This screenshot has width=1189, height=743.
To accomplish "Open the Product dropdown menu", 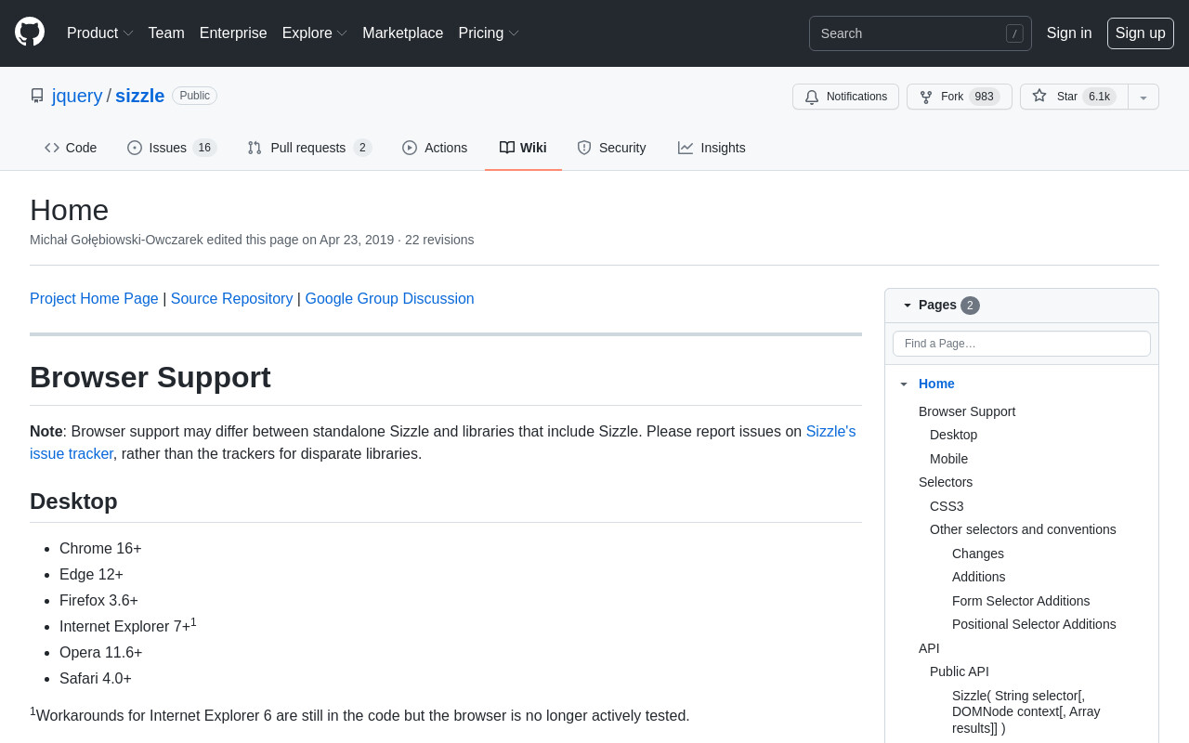I will pyautogui.click(x=99, y=33).
